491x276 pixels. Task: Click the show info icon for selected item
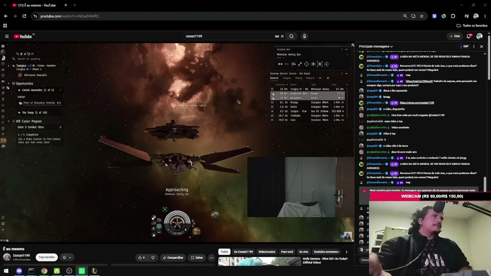click(326, 64)
